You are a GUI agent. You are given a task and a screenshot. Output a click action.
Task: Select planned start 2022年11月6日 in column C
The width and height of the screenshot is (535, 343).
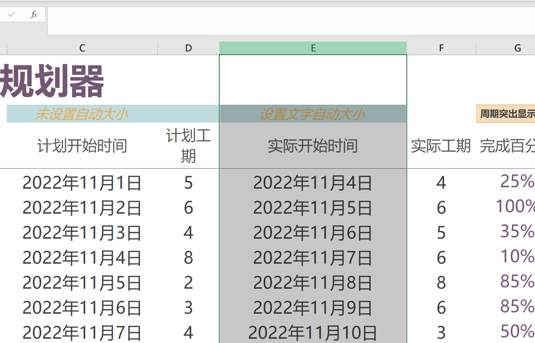tap(82, 308)
